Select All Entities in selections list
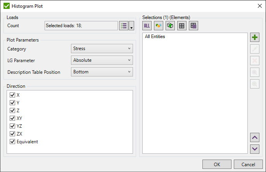This screenshot has width=266, height=172. click(155, 37)
